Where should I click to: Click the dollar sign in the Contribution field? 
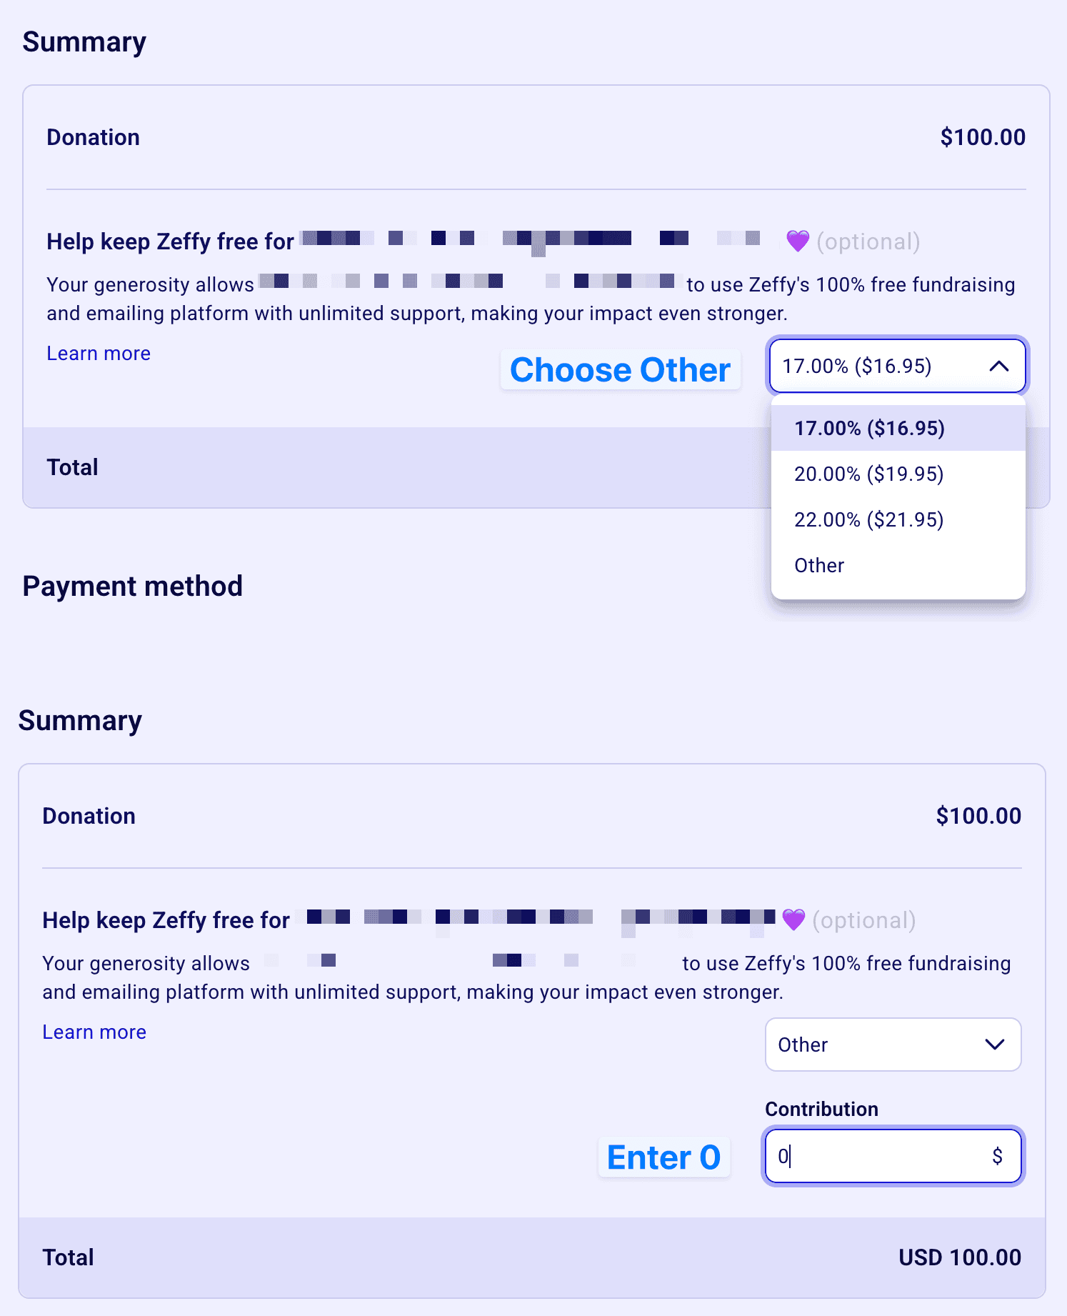coord(997,1156)
